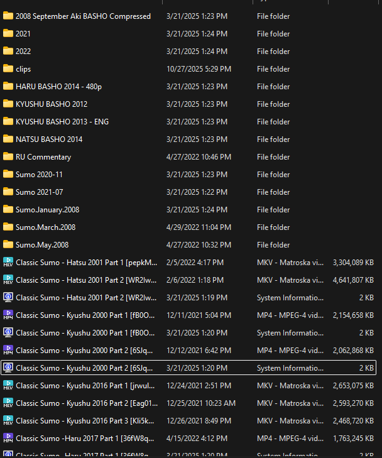This screenshot has height=458, width=382.
Task: Click the Sumo.May.2008 folder icon
Action: pos(8,244)
